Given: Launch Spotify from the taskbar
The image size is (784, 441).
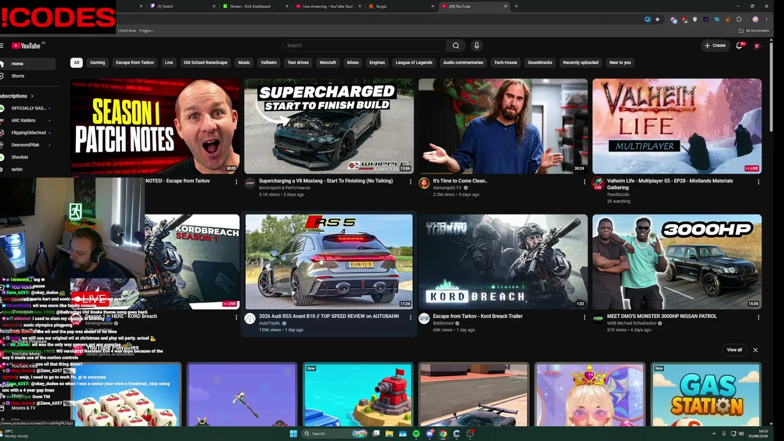Looking at the screenshot, I should click(x=416, y=434).
